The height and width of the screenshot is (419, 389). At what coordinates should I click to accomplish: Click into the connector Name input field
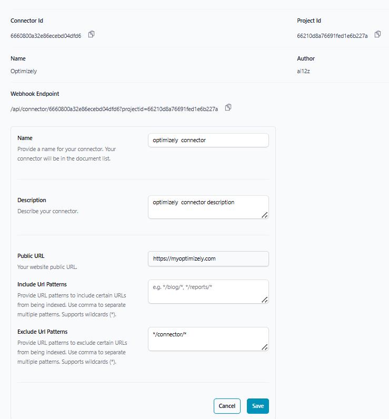click(208, 140)
